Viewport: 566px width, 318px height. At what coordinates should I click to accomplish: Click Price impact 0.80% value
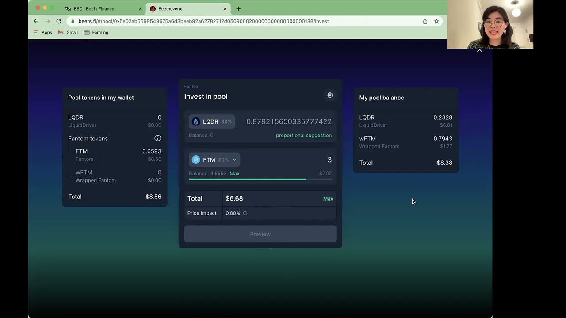tap(233, 213)
